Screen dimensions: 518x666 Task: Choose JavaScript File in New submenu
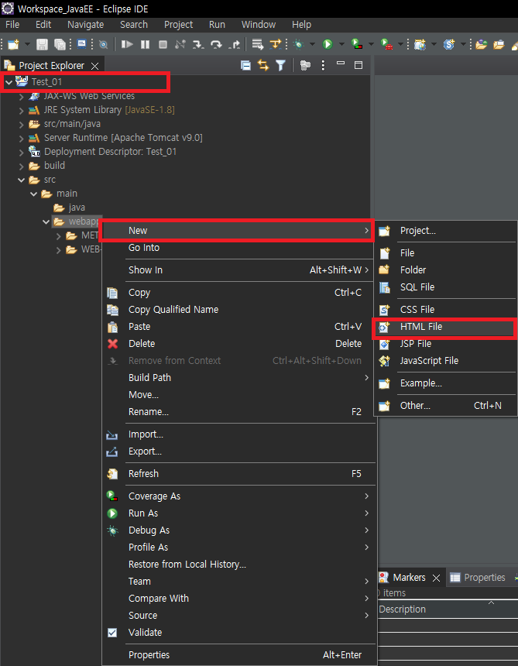(445, 361)
